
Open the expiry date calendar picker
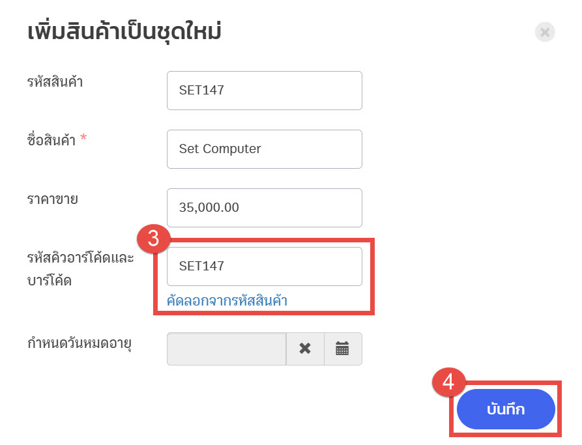(343, 349)
